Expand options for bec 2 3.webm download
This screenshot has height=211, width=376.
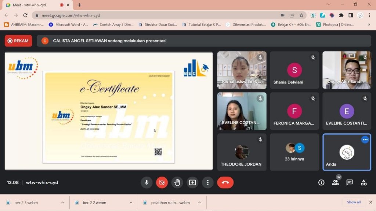click(62, 203)
